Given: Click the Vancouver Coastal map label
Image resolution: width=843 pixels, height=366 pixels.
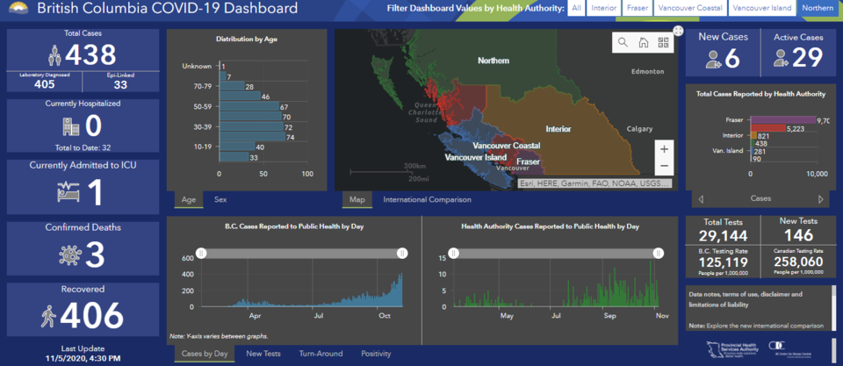Looking at the screenshot, I should [507, 146].
